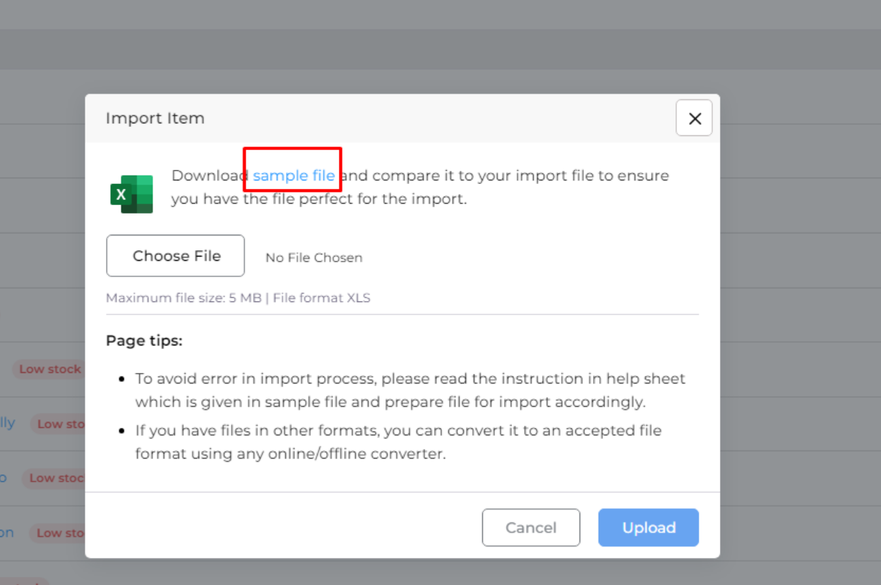
Task: Select the blue link ending in 'lly'
Action: (6, 422)
